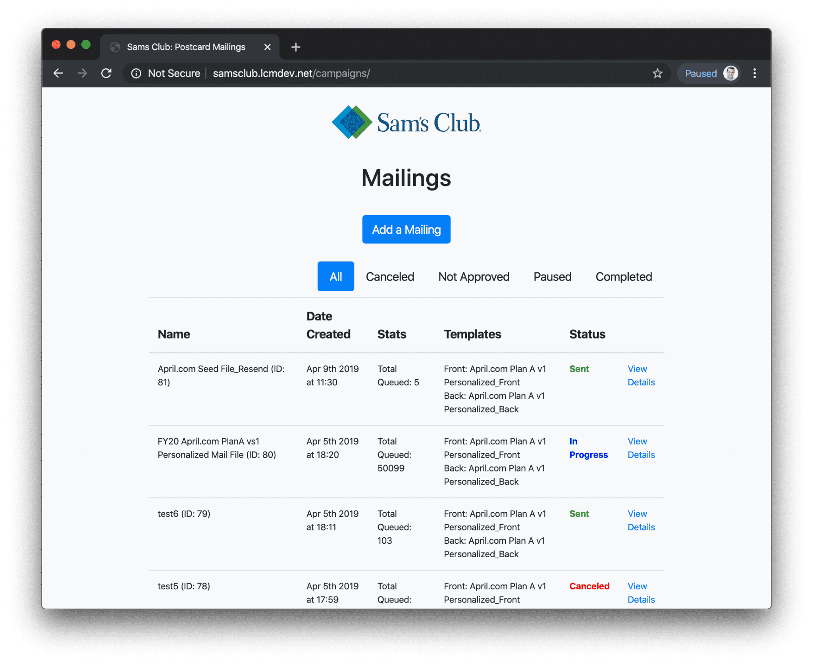The height and width of the screenshot is (664, 813).
Task: Select the All filter tab
Action: point(335,277)
